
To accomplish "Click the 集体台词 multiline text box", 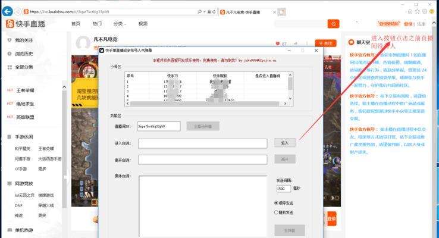I will tap(203, 206).
